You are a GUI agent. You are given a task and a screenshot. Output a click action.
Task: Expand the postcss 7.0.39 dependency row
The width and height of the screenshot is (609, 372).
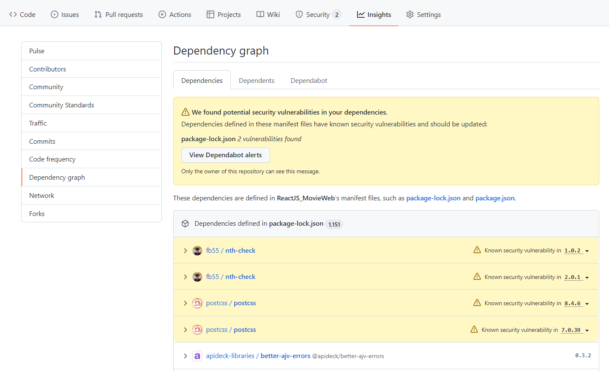point(185,330)
